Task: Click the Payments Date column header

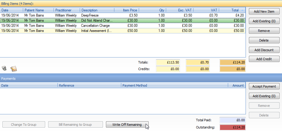Action: click(29, 85)
